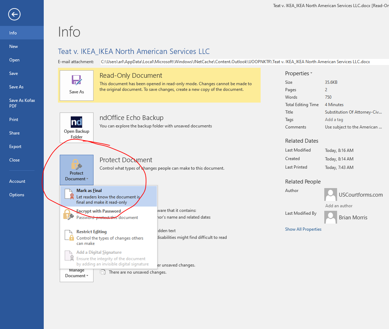Click the Related Dates heading
This screenshot has width=389, height=329.
(302, 141)
